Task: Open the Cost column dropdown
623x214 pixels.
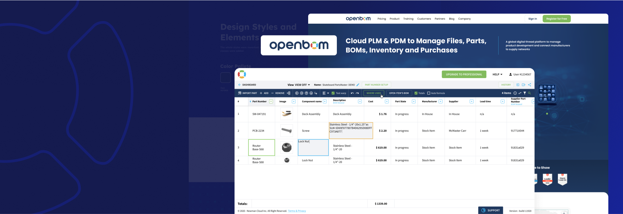Action: (x=387, y=101)
